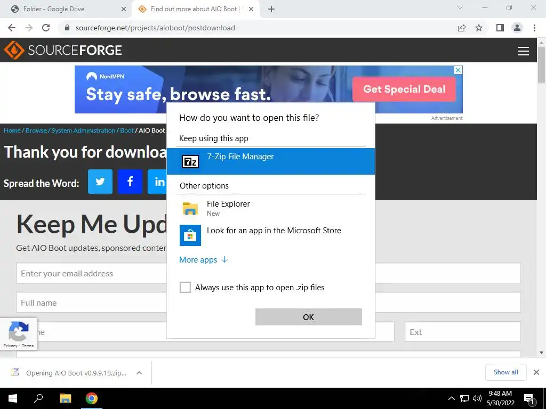Screen dimensions: 546x409
Task: Open reCAPTCHA Terms link
Action: click(x=28, y=346)
